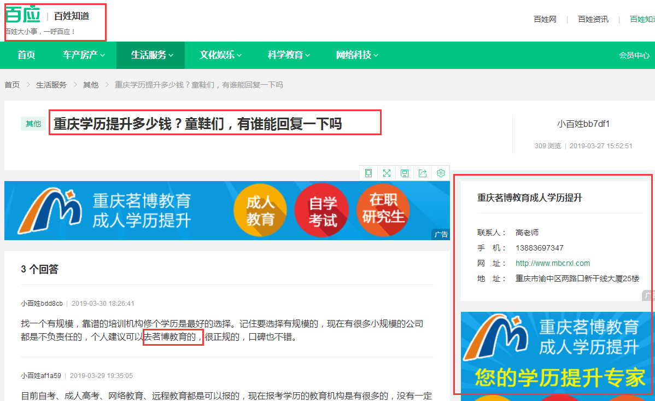Click the 自学考试 circle in banner ad
The height and width of the screenshot is (401, 655).
click(322, 210)
